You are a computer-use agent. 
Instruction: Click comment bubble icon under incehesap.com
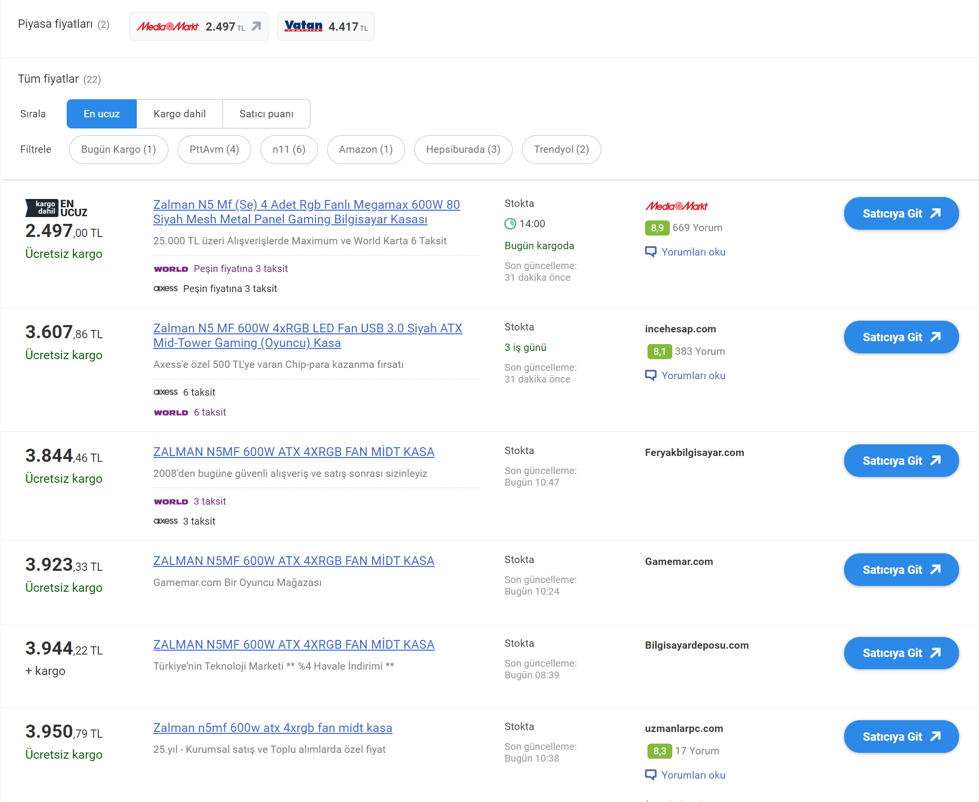[x=651, y=375]
